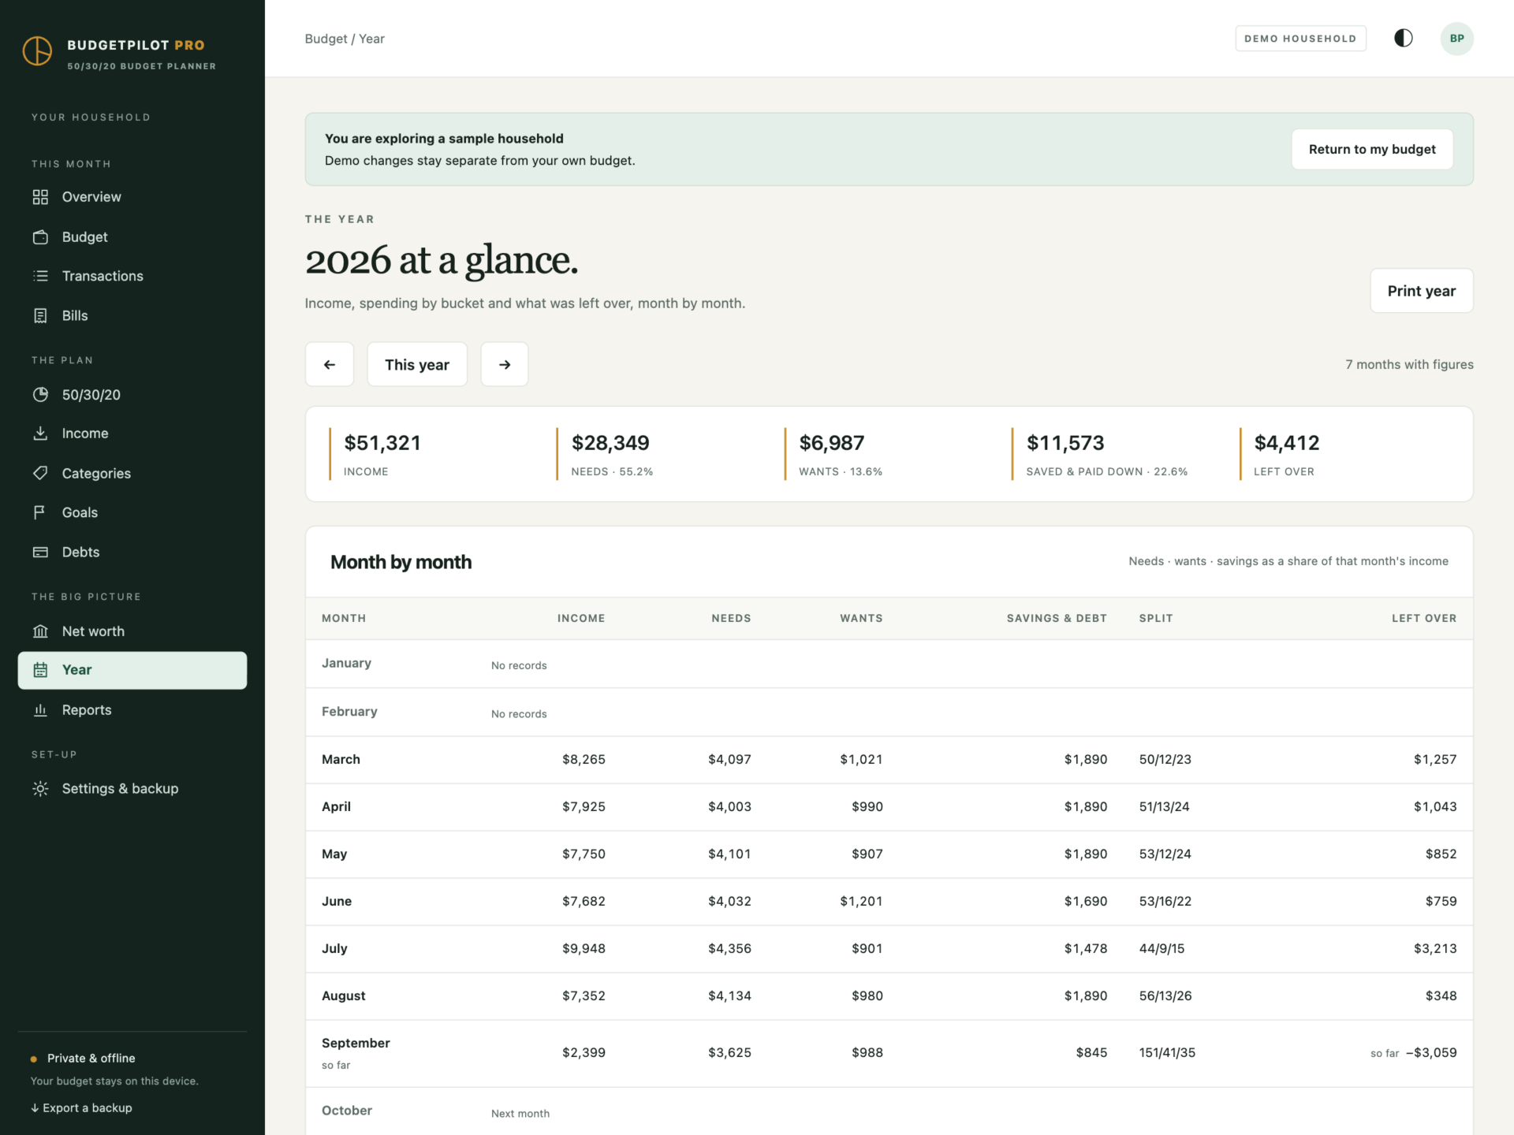Viewport: 1514px width, 1135px height.
Task: Click the split value 151/41/35
Action: pyautogui.click(x=1167, y=1052)
